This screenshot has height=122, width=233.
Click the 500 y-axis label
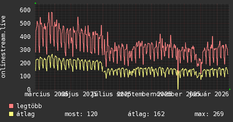pos(25,23)
